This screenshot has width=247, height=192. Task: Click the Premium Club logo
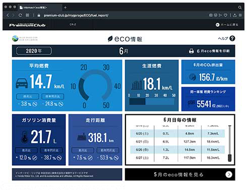point(27,25)
